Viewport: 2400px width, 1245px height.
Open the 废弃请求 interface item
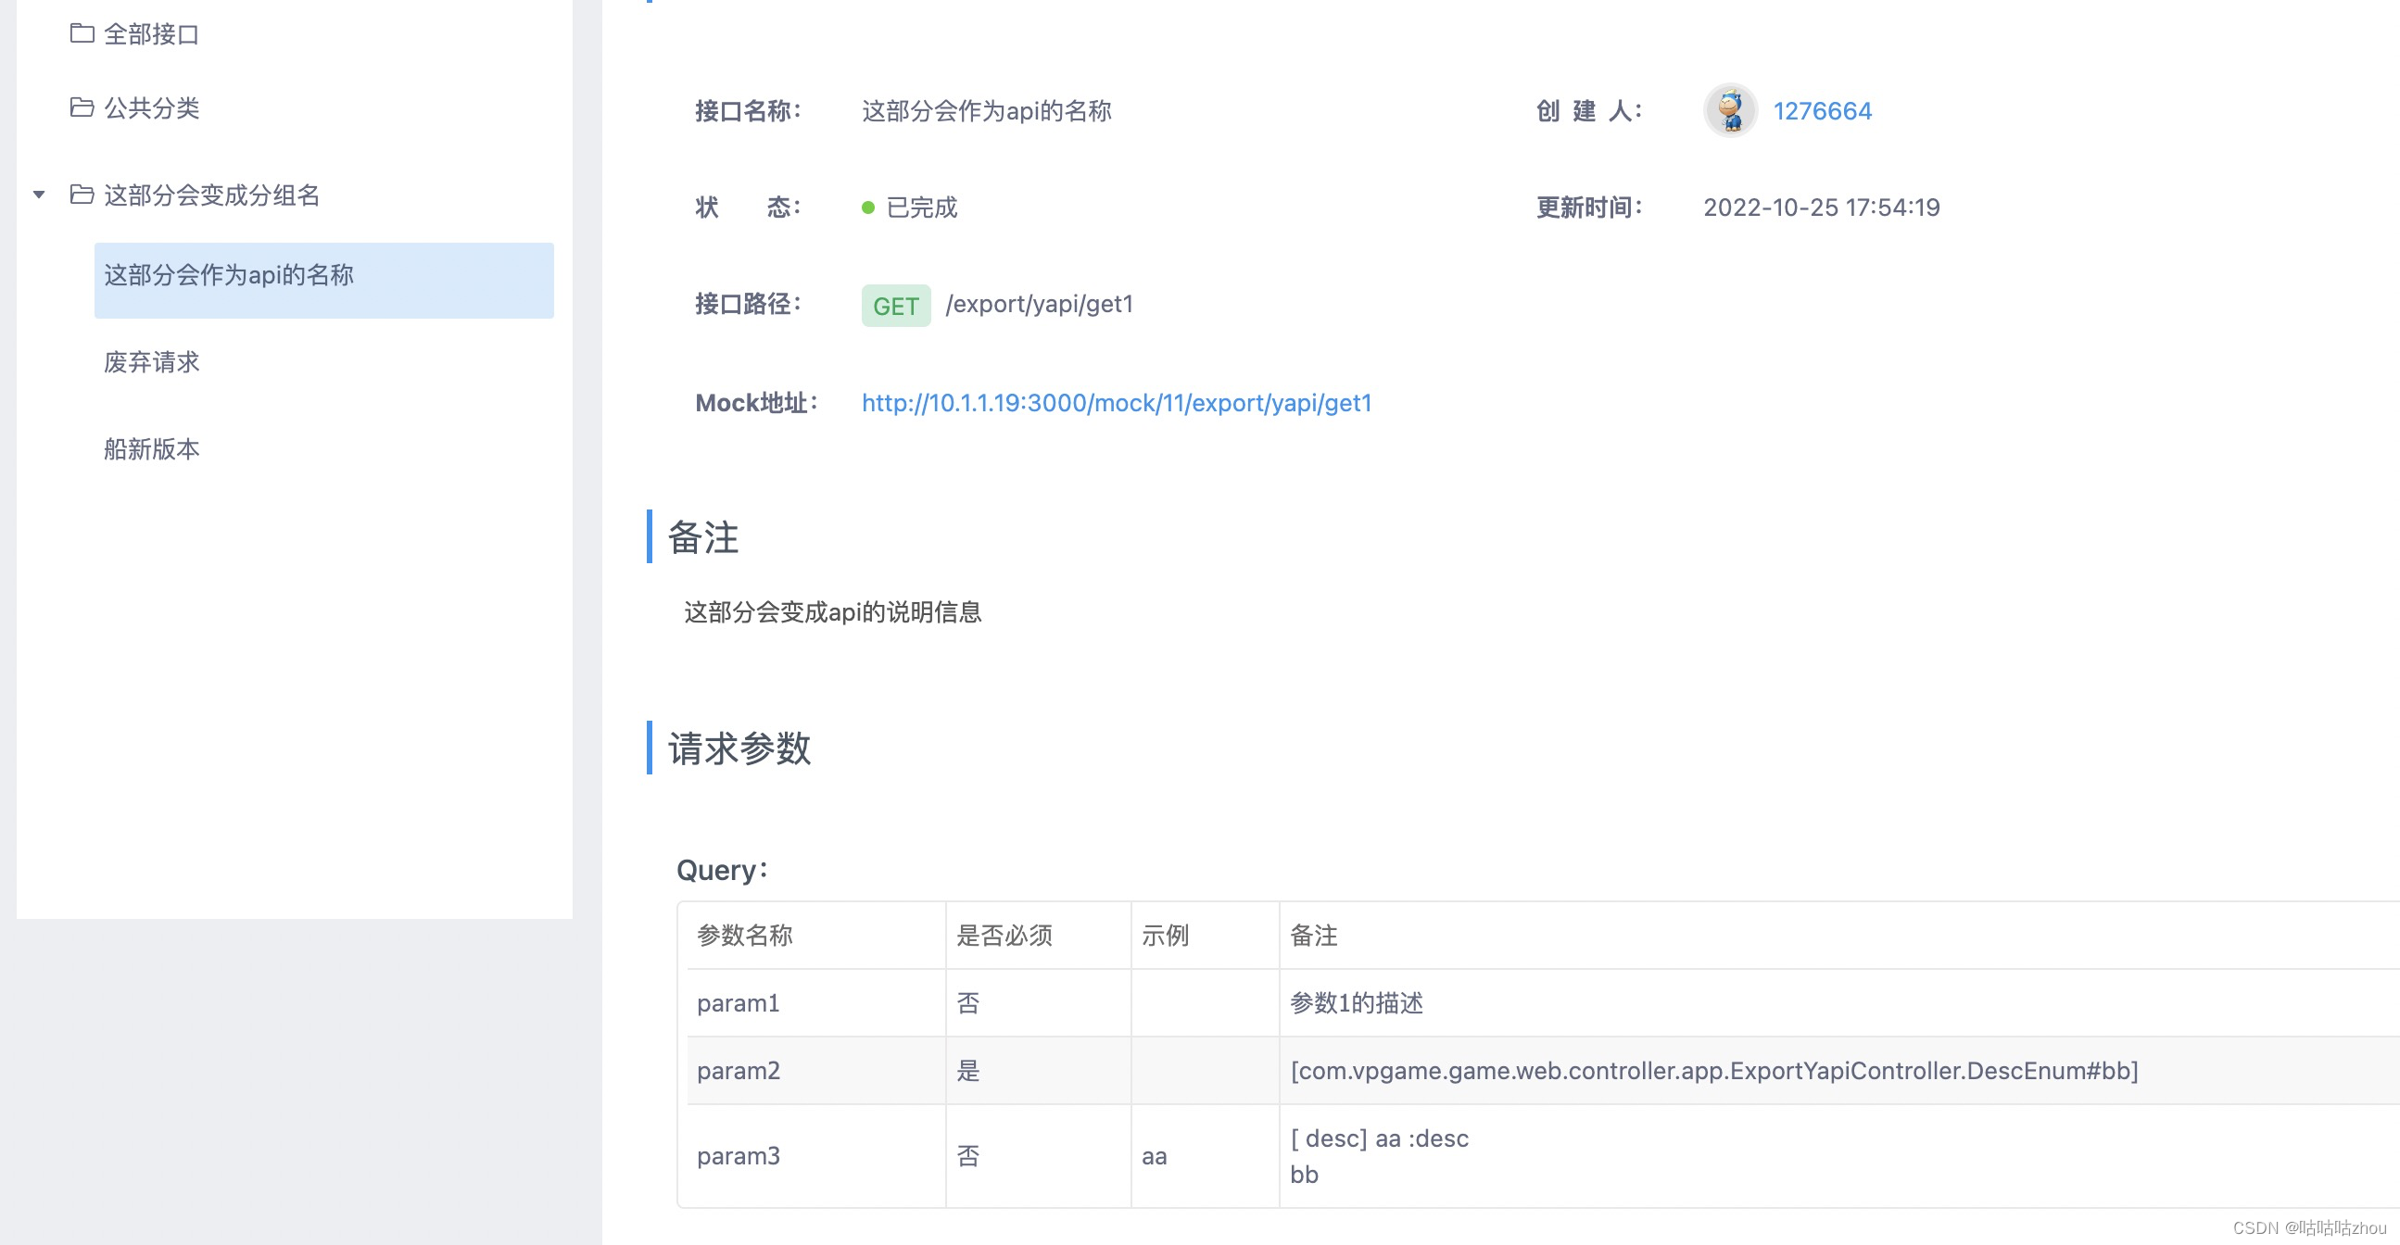point(152,362)
